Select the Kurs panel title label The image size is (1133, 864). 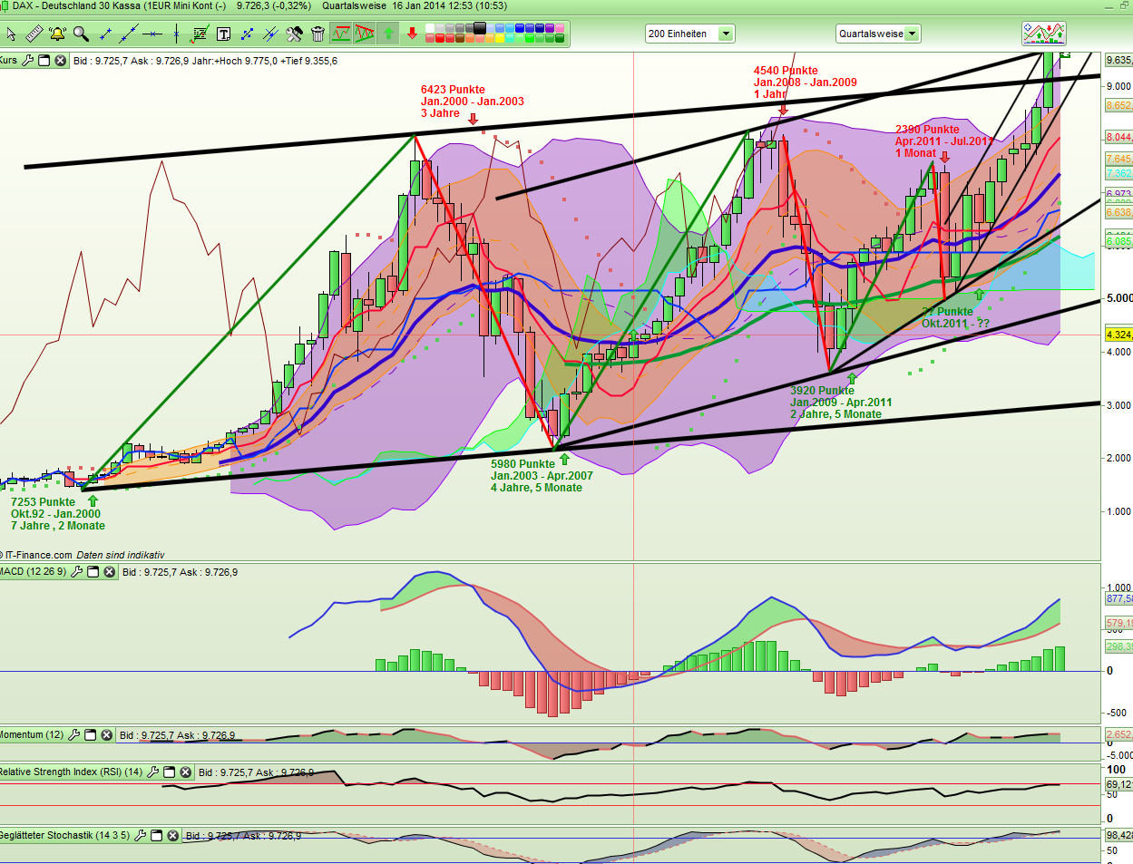pos(8,61)
